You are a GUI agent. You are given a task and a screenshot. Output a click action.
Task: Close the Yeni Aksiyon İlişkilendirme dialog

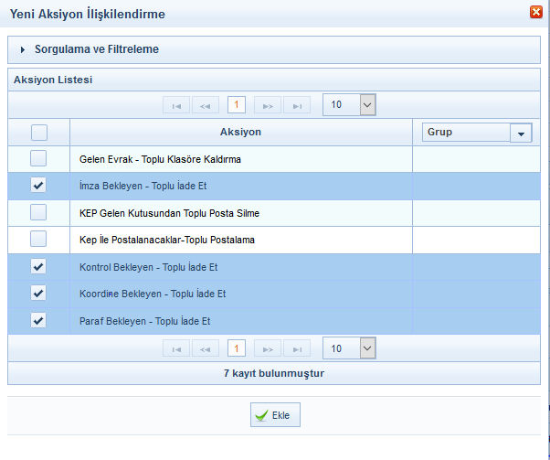535,12
